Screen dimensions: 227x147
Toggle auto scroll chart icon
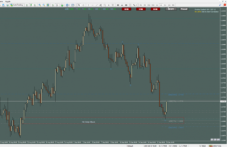coord(53,5)
